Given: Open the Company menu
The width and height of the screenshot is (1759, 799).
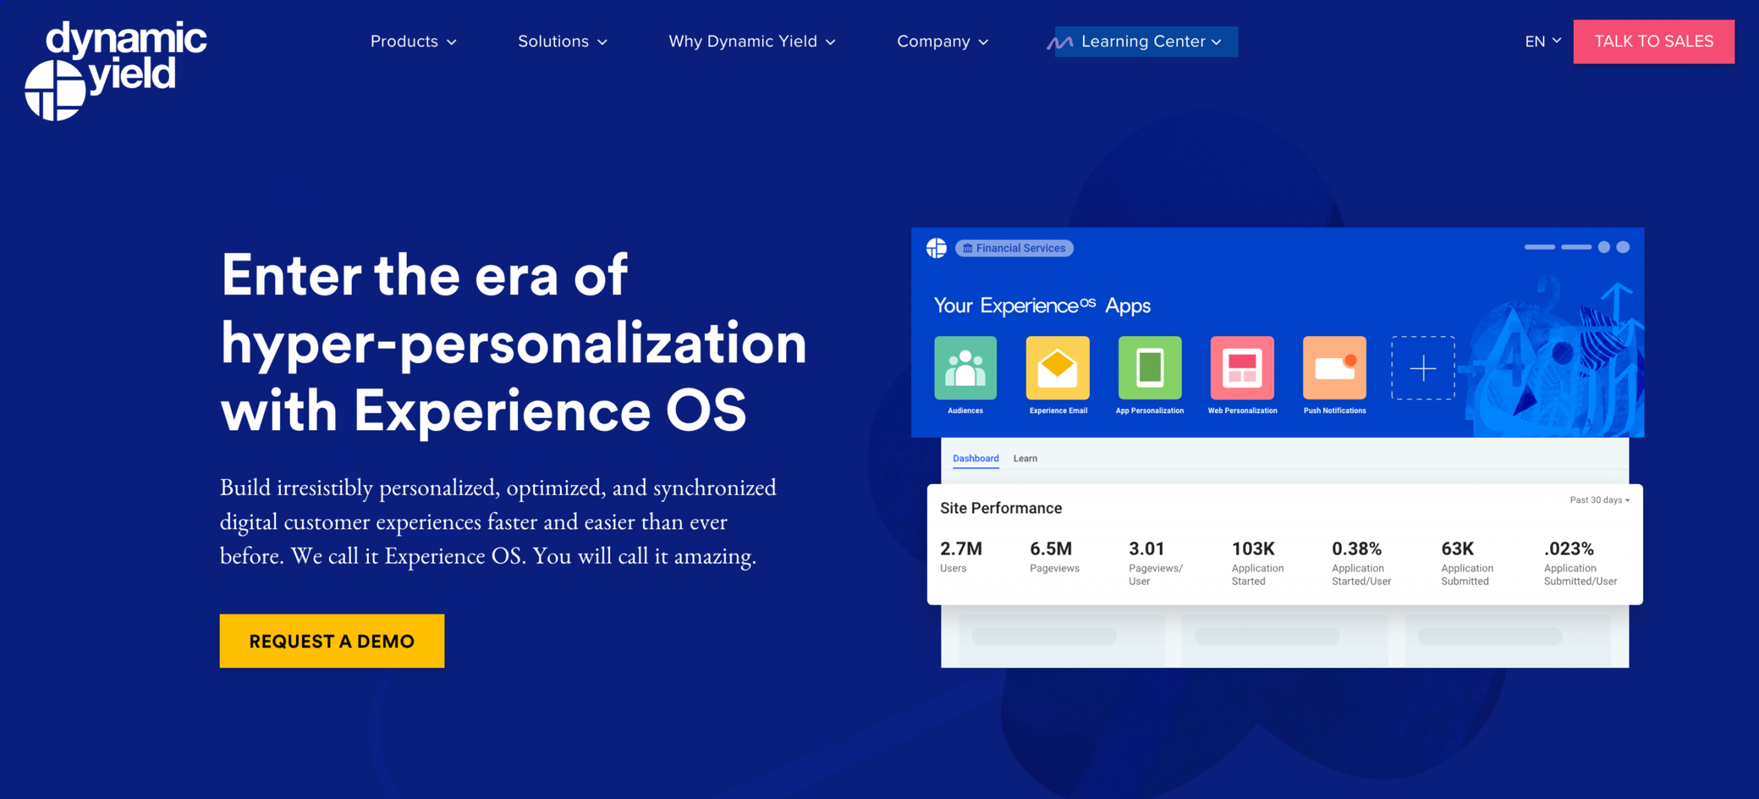Looking at the screenshot, I should 942,42.
